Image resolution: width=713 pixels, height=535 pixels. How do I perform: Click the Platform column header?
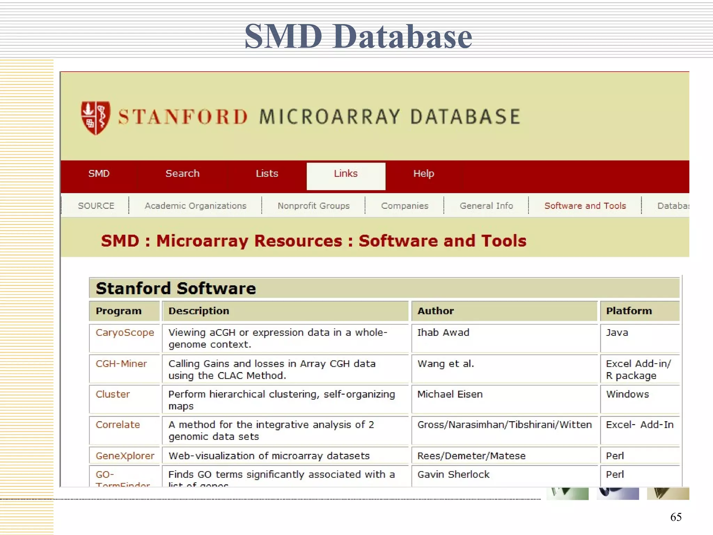[x=640, y=311]
